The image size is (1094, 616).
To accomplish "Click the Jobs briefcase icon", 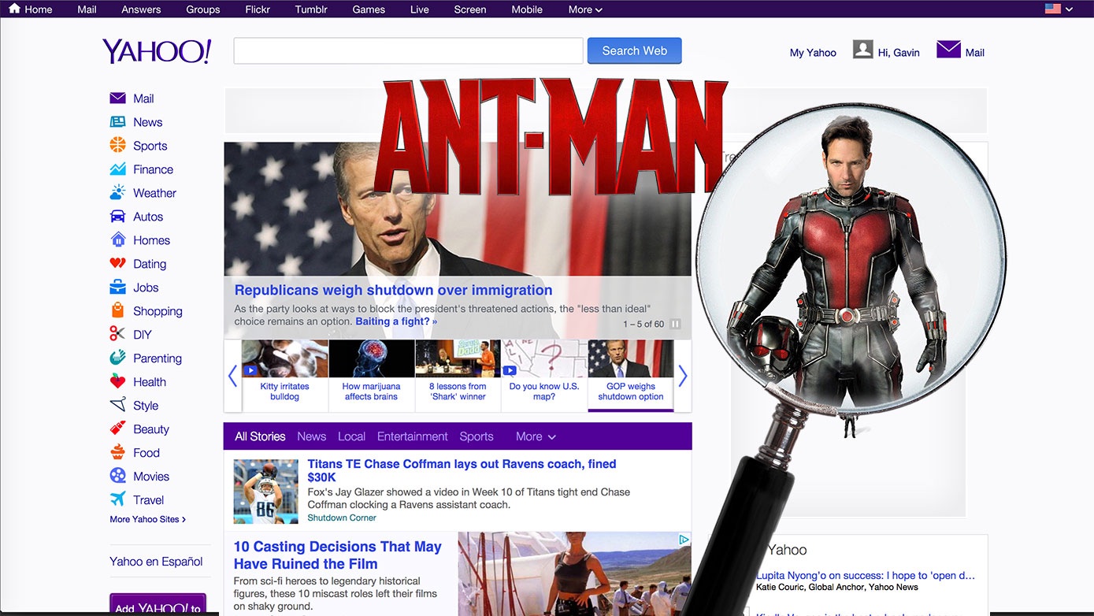I will pos(117,288).
